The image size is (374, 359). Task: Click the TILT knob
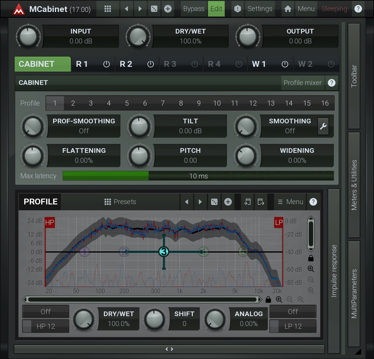pos(140,127)
